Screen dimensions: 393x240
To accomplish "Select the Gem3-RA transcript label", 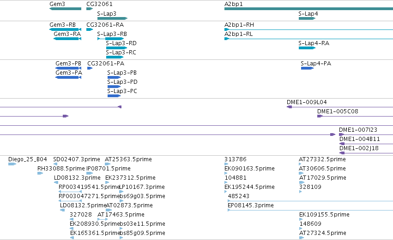I will pyautogui.click(x=67, y=34).
